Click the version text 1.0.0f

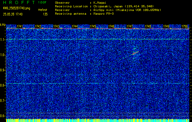coord(42,2)
